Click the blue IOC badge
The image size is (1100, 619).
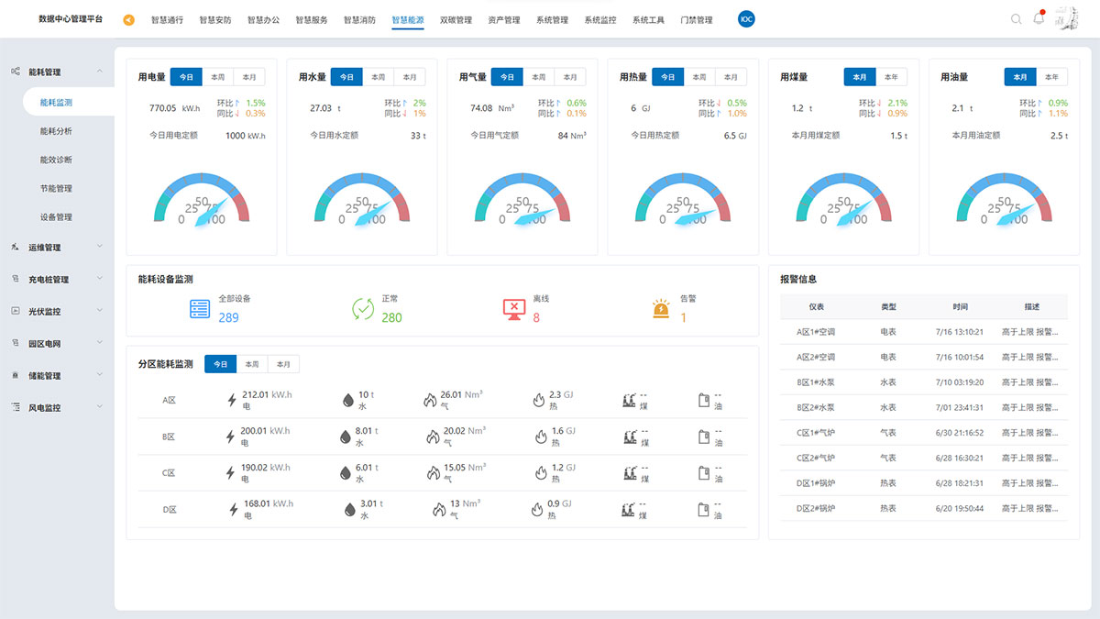pyautogui.click(x=746, y=19)
